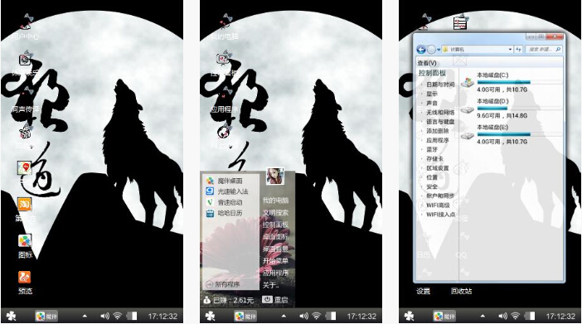This screenshot has width=582, height=324.
Task: Select 哈哈日历 in start menu
Action: click(x=225, y=213)
